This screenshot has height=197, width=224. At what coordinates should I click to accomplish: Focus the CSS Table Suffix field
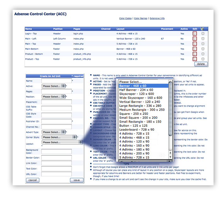click(56, 108)
